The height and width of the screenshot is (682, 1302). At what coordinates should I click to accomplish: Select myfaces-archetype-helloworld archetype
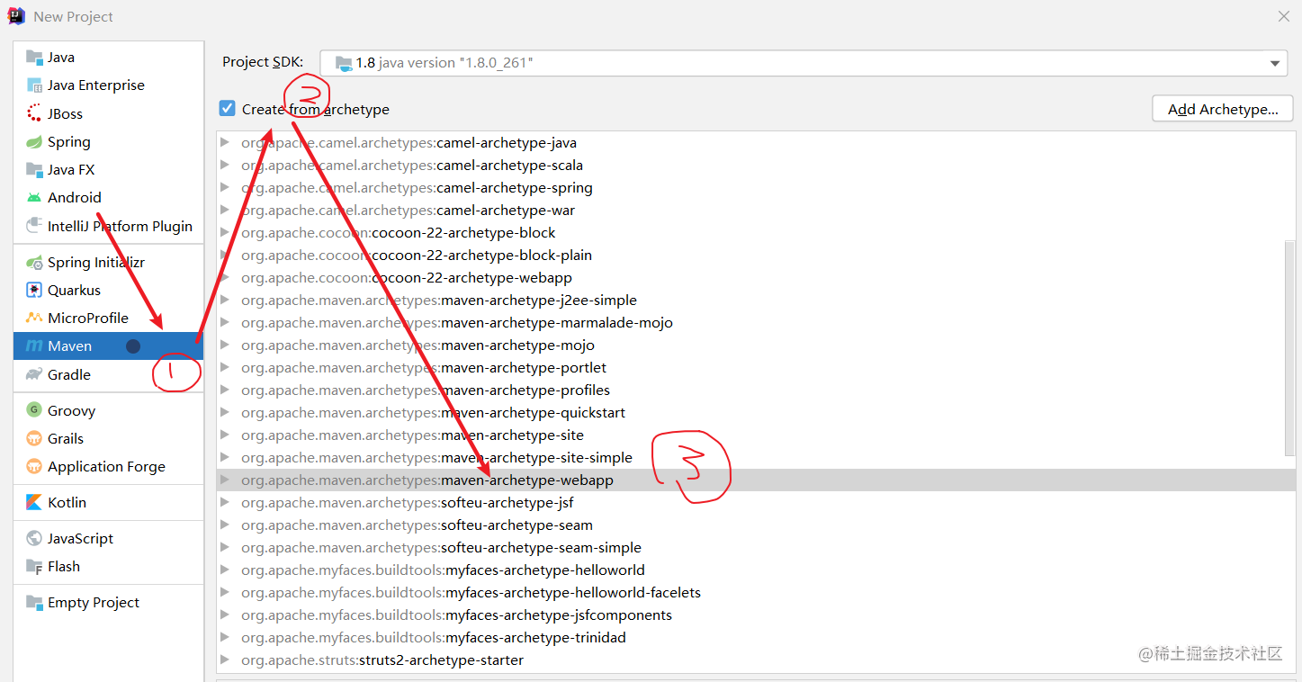pos(443,570)
